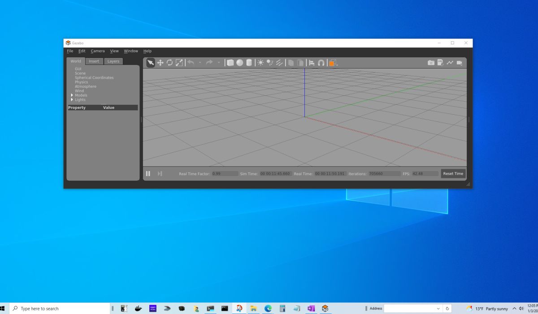538x314 pixels.
Task: Open Microsoft Edge from the taskbar
Action: [x=268, y=309]
